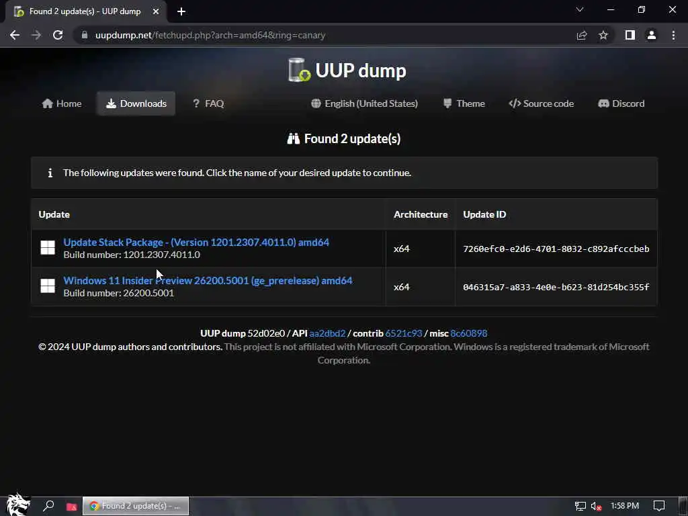Click the info icon in the notice box
The width and height of the screenshot is (688, 516).
click(x=50, y=173)
